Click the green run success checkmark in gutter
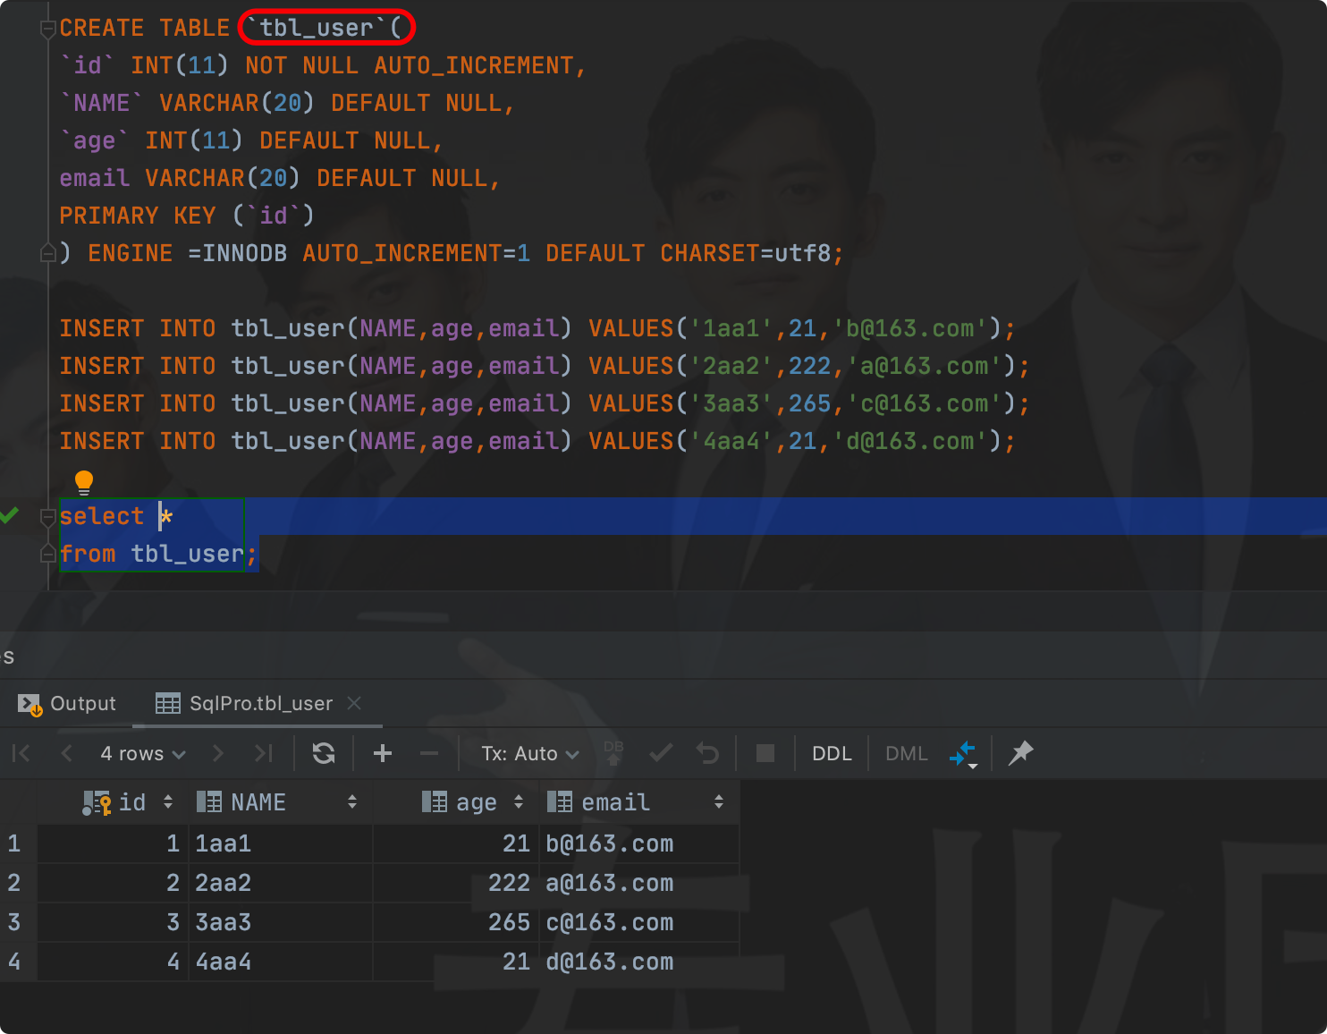This screenshot has height=1034, width=1327. click(10, 515)
